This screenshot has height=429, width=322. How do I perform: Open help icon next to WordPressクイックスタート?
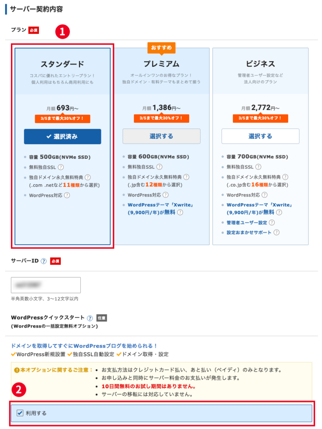point(90,318)
